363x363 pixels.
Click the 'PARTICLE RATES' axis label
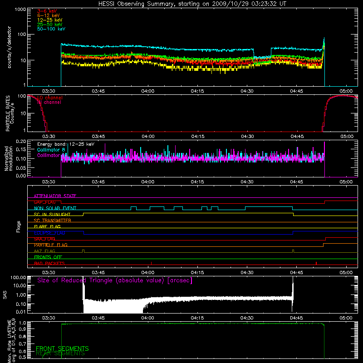click(x=8, y=113)
